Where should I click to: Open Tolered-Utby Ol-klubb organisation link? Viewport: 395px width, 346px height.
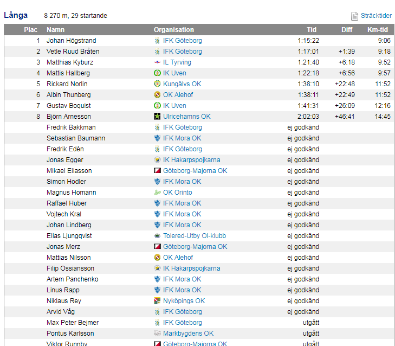point(195,236)
